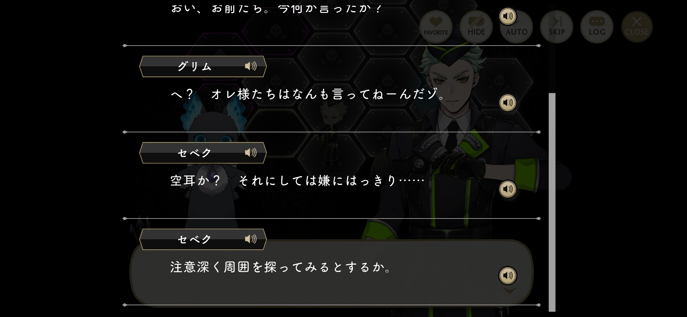
Task: Select the lowest セベク name plate
Action: [203, 239]
